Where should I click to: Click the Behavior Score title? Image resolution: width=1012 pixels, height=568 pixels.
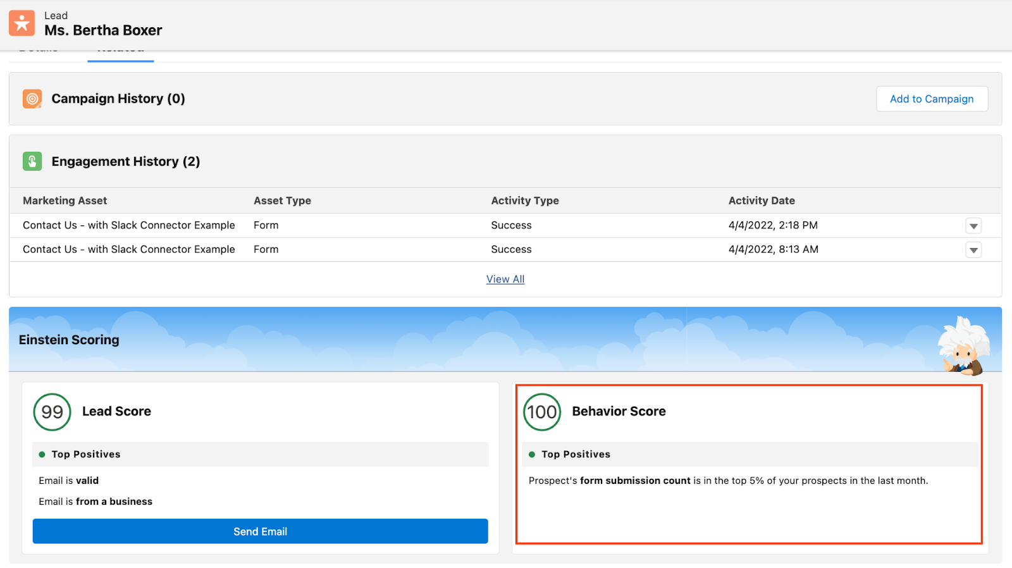point(619,411)
